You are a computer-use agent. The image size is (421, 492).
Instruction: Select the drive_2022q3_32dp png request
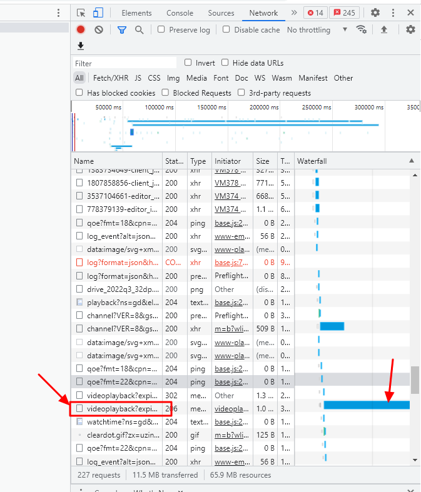point(123,289)
